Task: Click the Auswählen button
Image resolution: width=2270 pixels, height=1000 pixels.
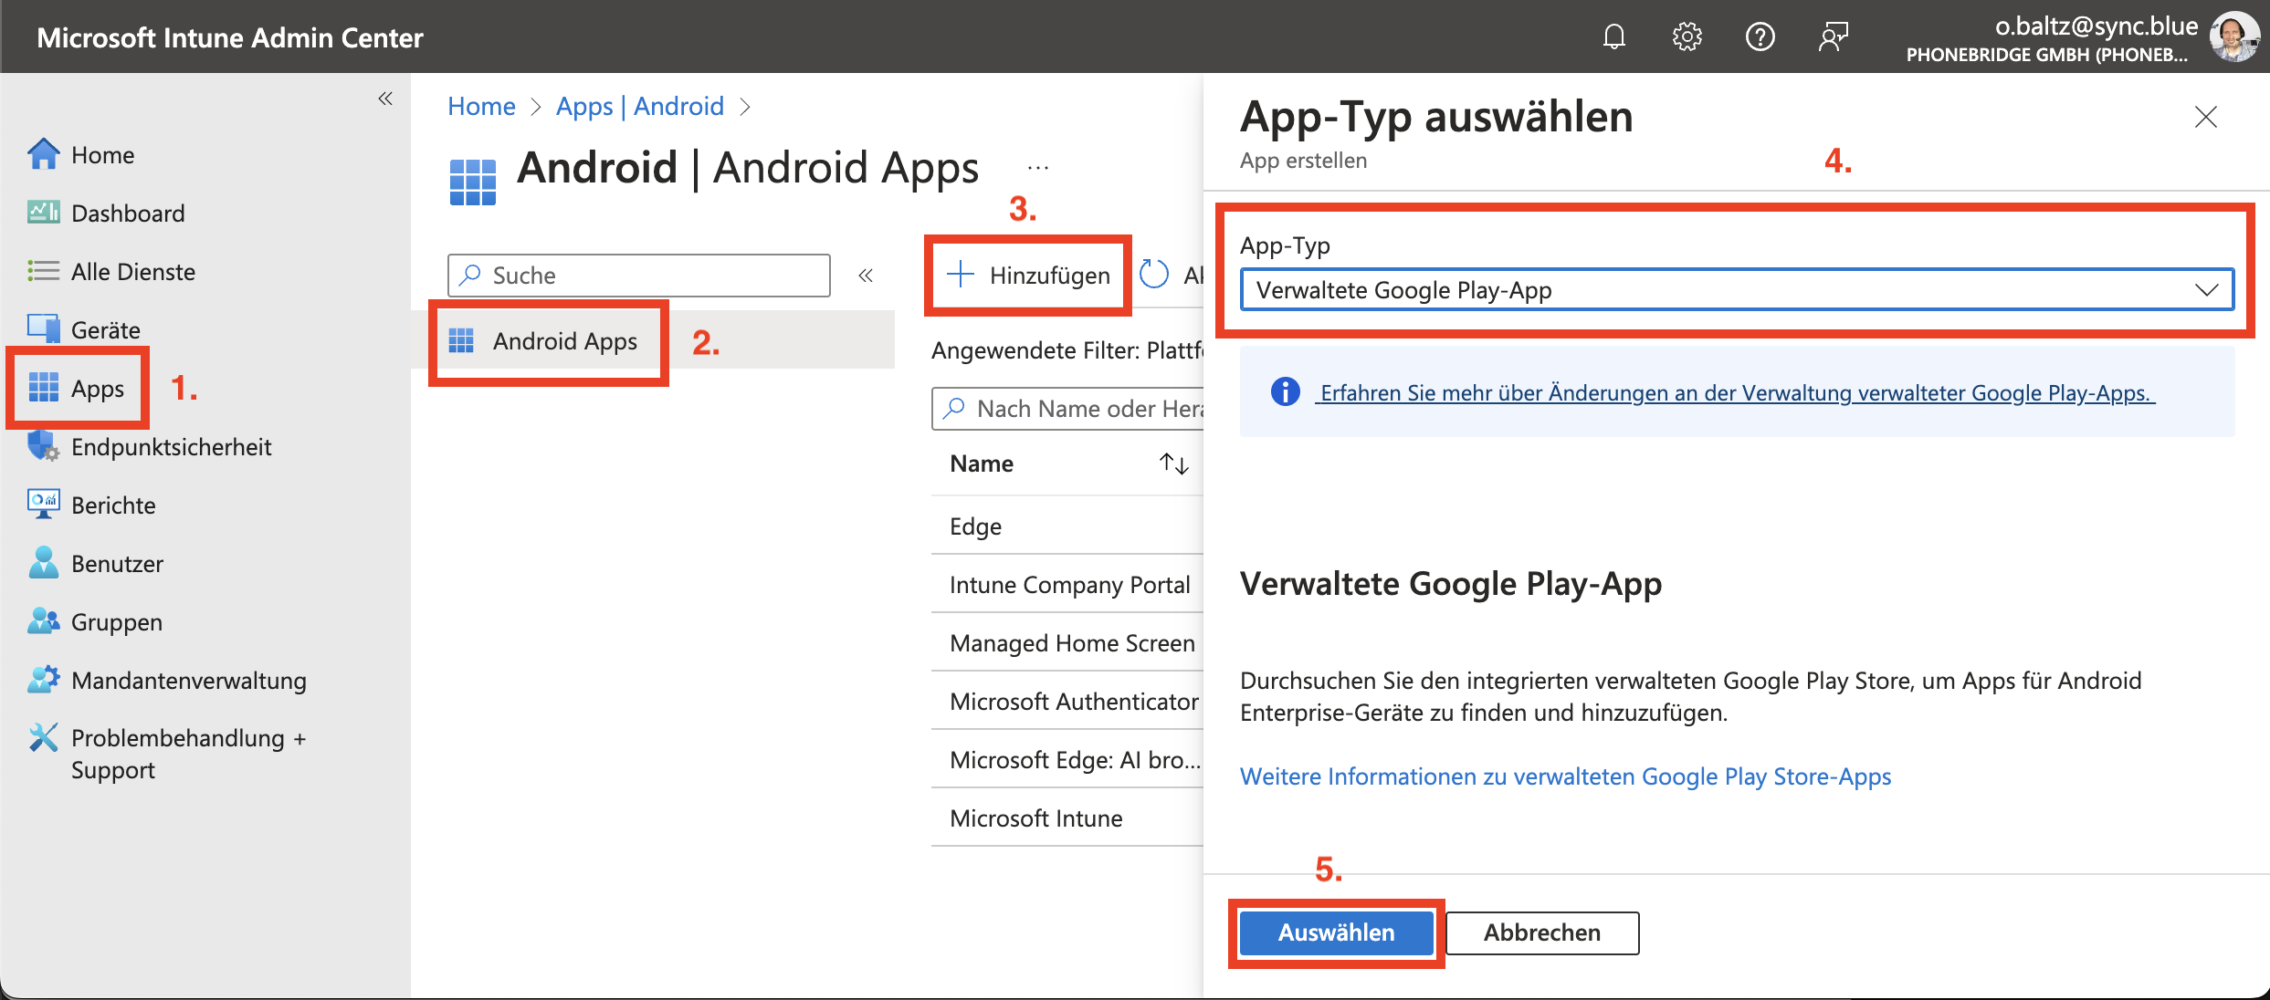Action: pyautogui.click(x=1336, y=932)
